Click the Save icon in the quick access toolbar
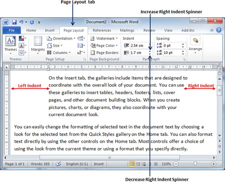Viewport: 225px width, 182px height. point(14,22)
